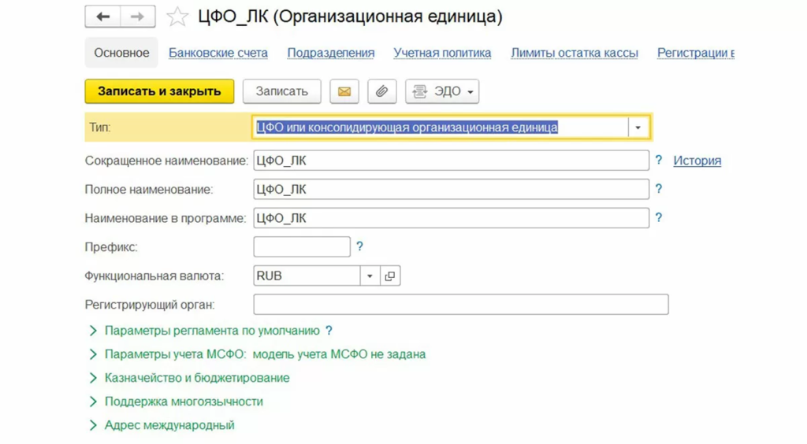Click help icon next to Полное наименование
Viewport: 807px width, 444px height.
point(659,189)
